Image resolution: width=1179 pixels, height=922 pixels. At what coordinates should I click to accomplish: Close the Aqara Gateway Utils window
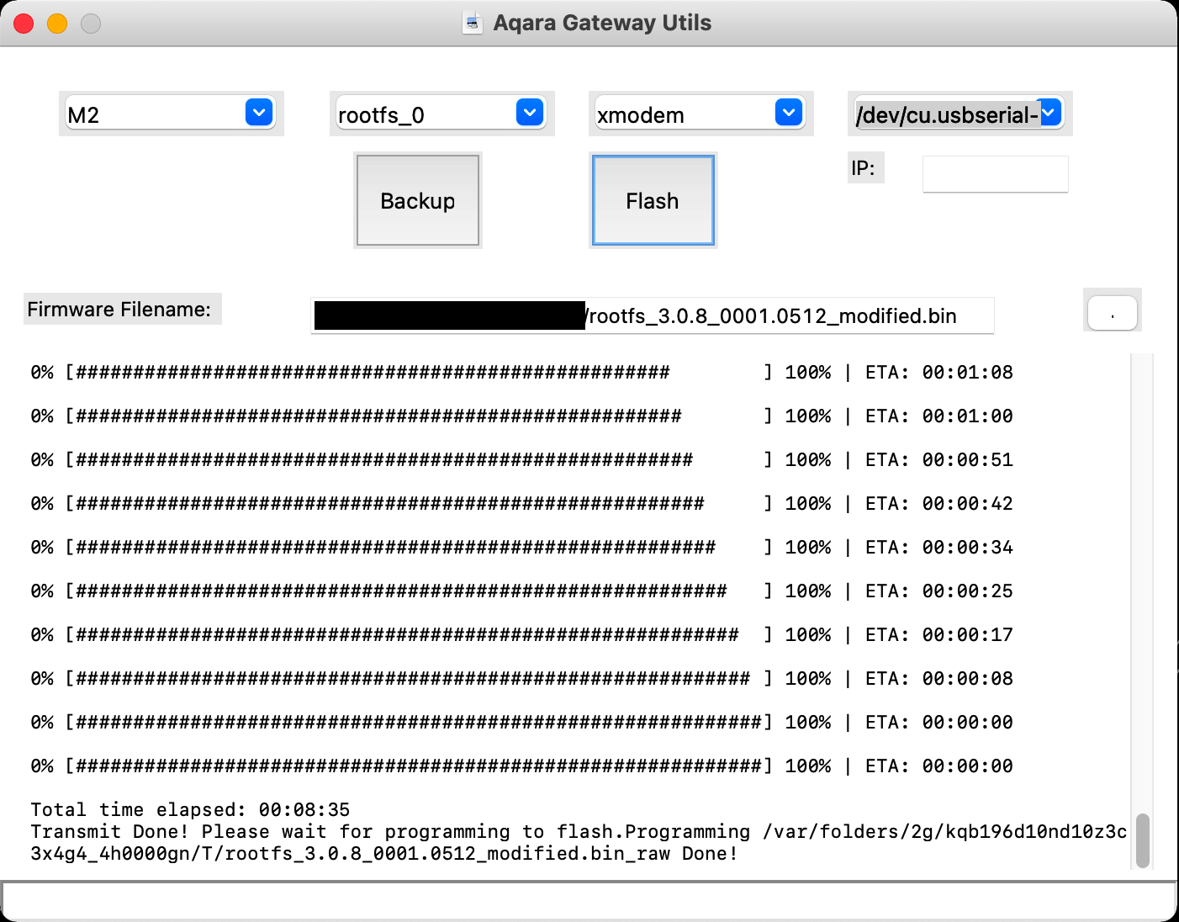24,24
